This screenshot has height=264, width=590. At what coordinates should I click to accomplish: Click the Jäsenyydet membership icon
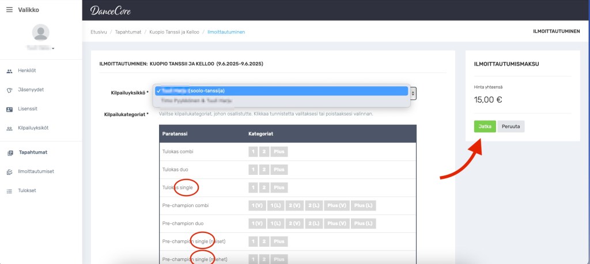pyautogui.click(x=9, y=90)
